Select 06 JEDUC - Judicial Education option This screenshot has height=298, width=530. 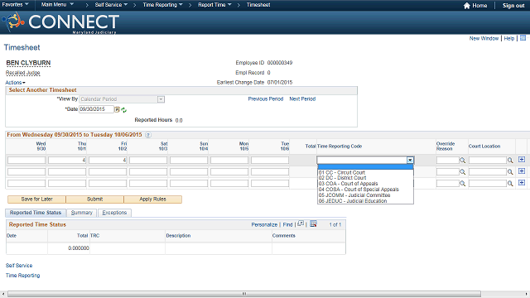(x=365, y=200)
